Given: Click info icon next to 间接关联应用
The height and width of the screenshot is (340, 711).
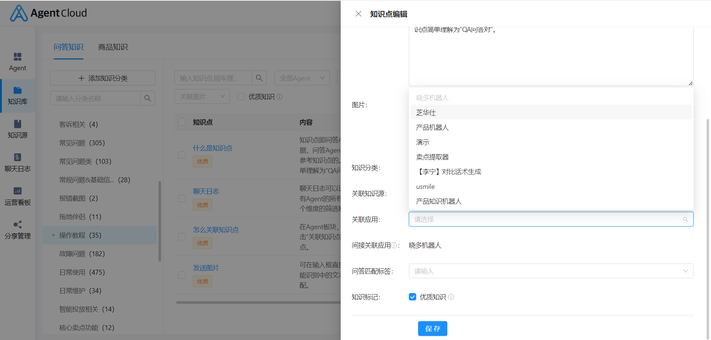Looking at the screenshot, I should pyautogui.click(x=394, y=245).
